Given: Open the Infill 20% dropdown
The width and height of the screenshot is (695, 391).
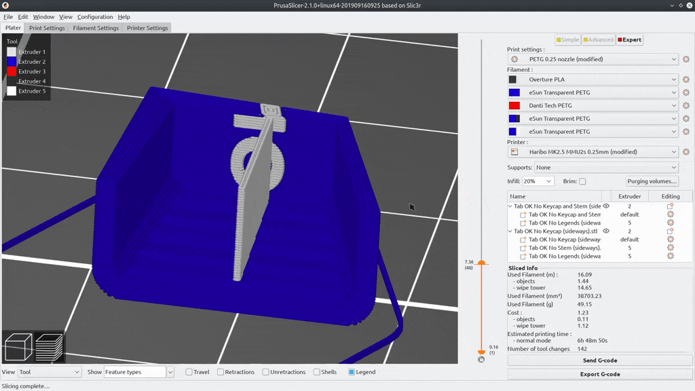Looking at the screenshot, I should [x=538, y=181].
